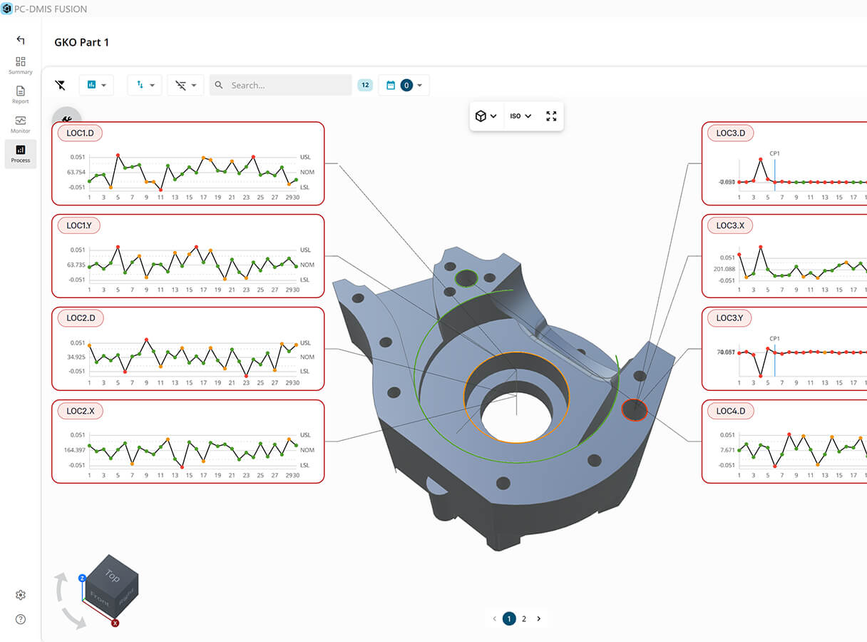Image resolution: width=867 pixels, height=642 pixels.
Task: Expand the sort order dropdown
Action: (x=145, y=85)
